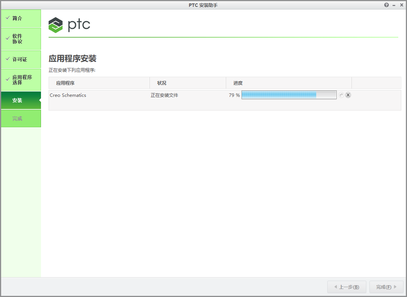This screenshot has width=407, height=297.
Task: Click the 79 % progress value
Action: (234, 95)
